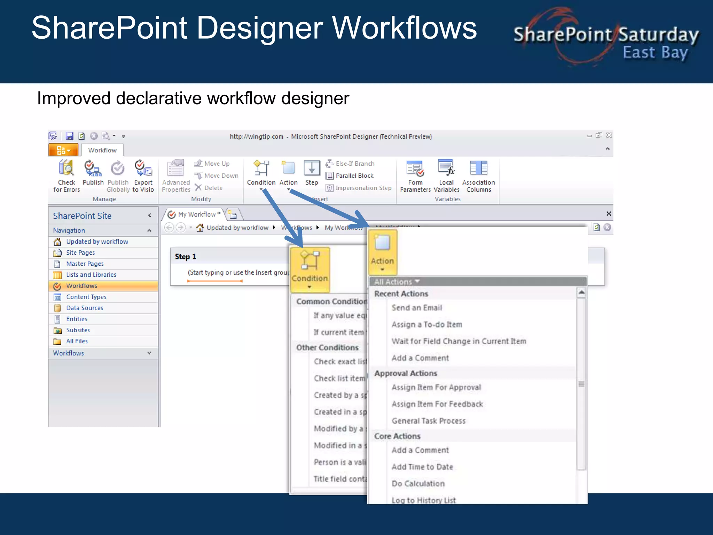Insert a Parallel Block
713x535 pixels.
[350, 176]
